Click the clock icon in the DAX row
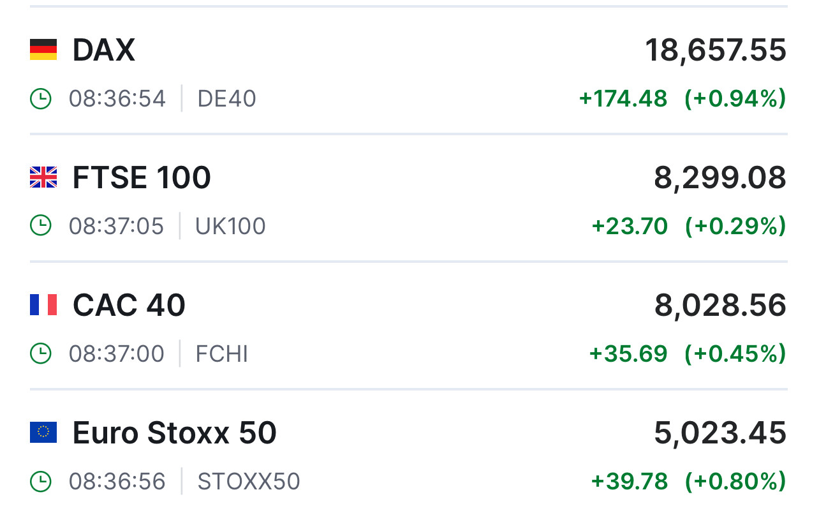Screen dimensions: 819x513 click(41, 99)
